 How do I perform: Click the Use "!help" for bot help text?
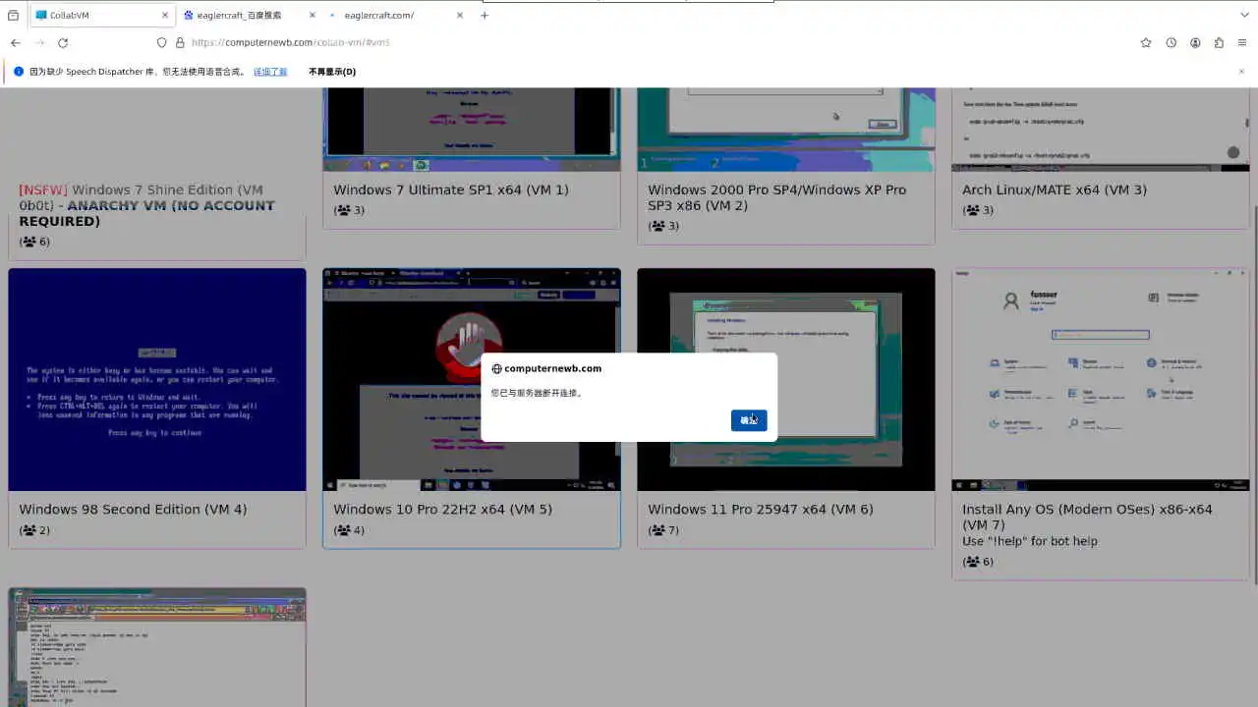pos(1030,541)
